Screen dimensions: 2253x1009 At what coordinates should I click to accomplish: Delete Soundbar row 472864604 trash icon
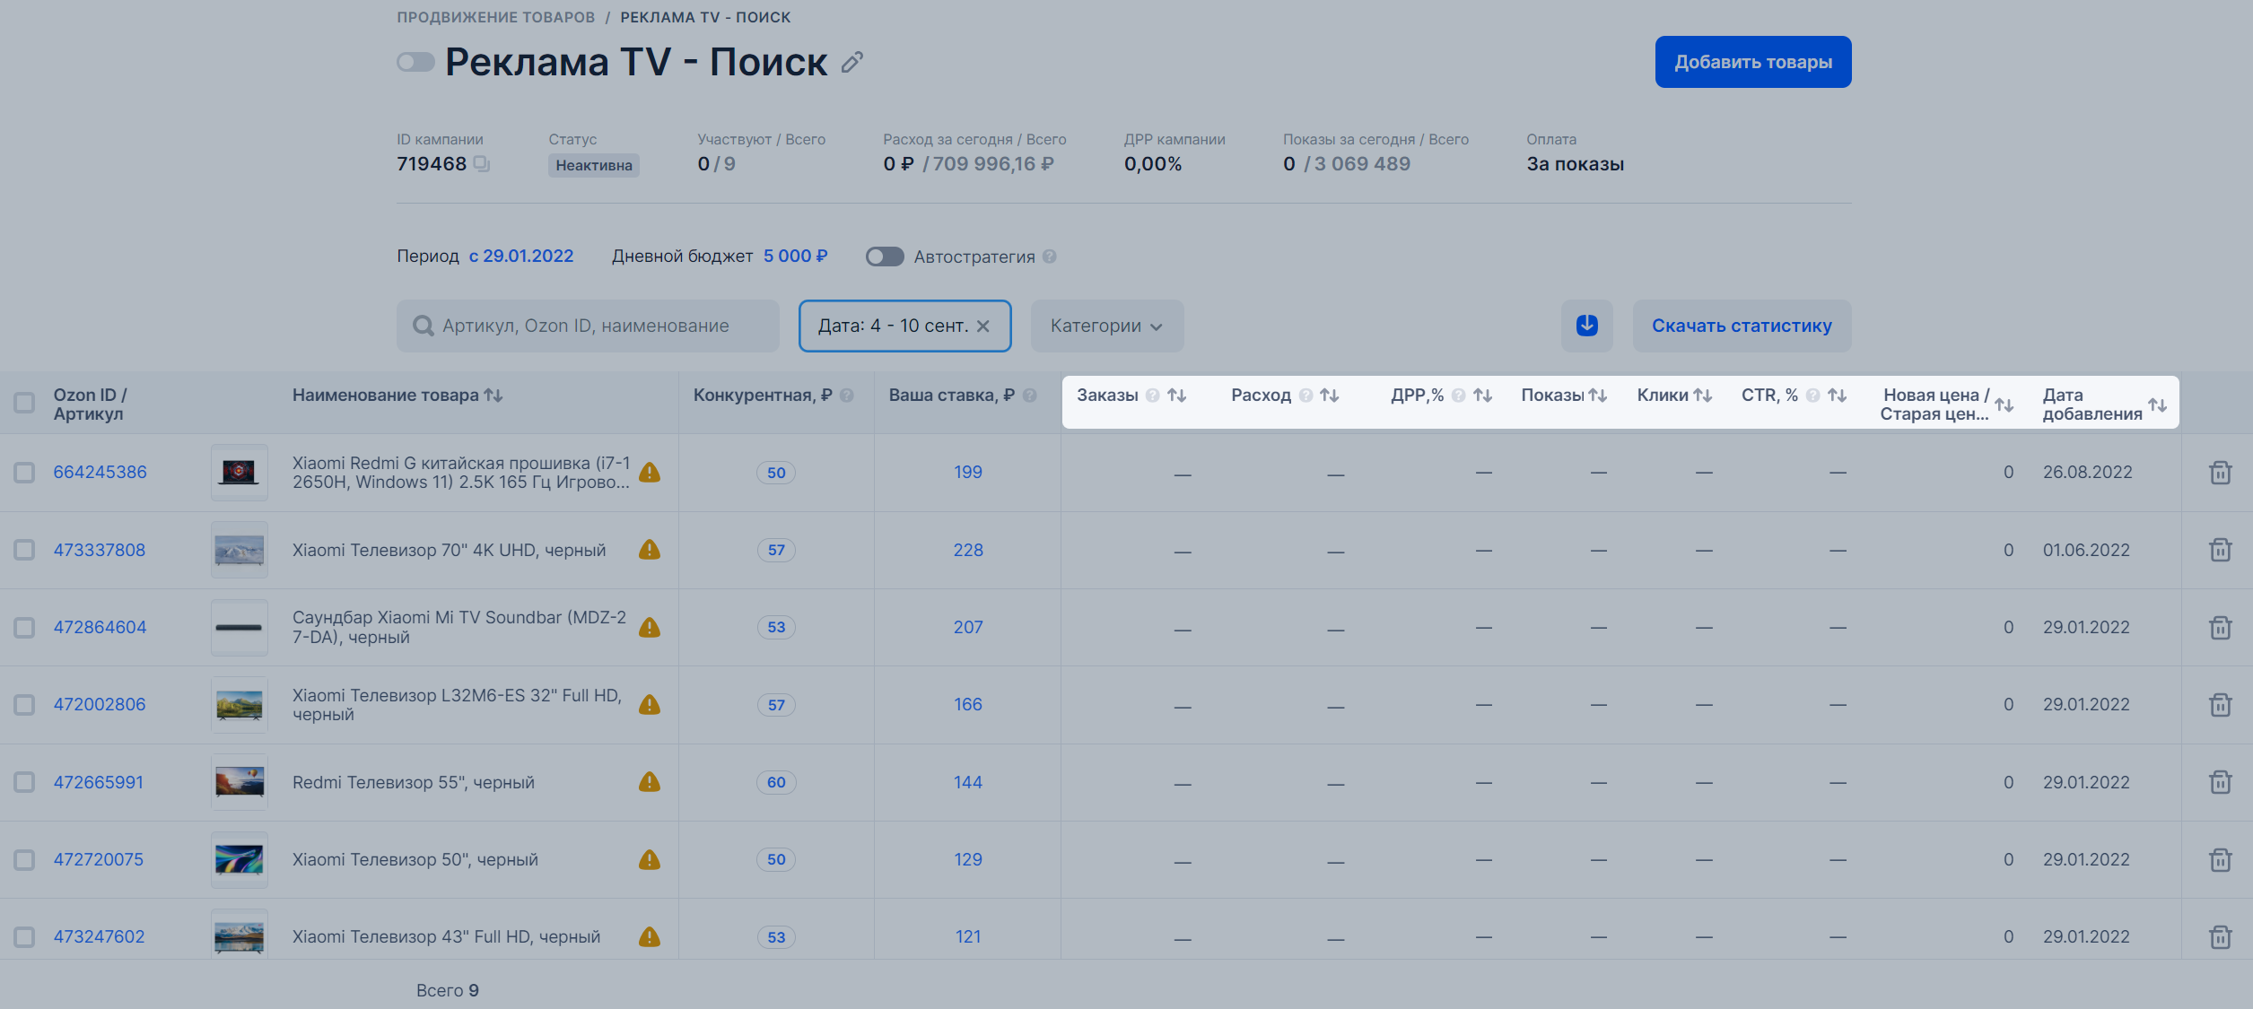(2221, 628)
